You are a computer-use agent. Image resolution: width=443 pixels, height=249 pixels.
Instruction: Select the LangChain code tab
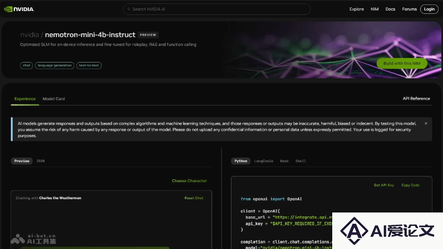tap(264, 161)
